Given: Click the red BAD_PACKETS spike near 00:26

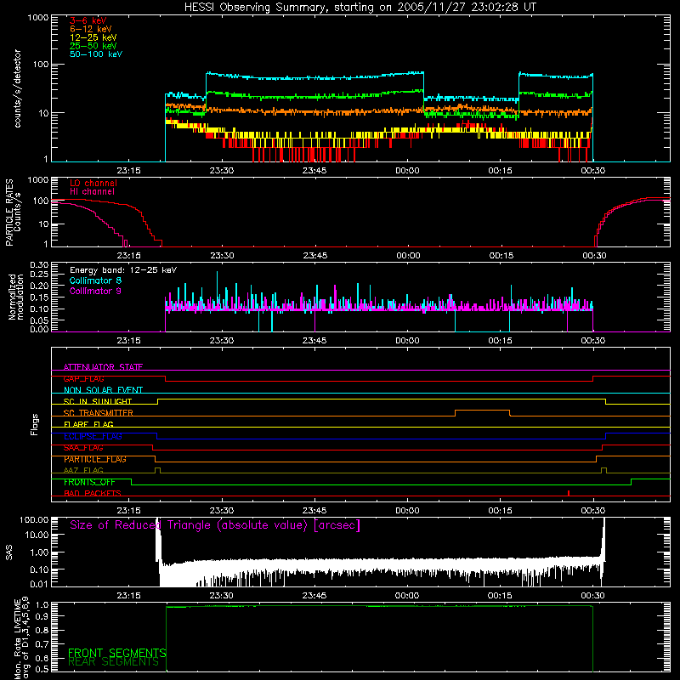Looking at the screenshot, I should (x=569, y=493).
